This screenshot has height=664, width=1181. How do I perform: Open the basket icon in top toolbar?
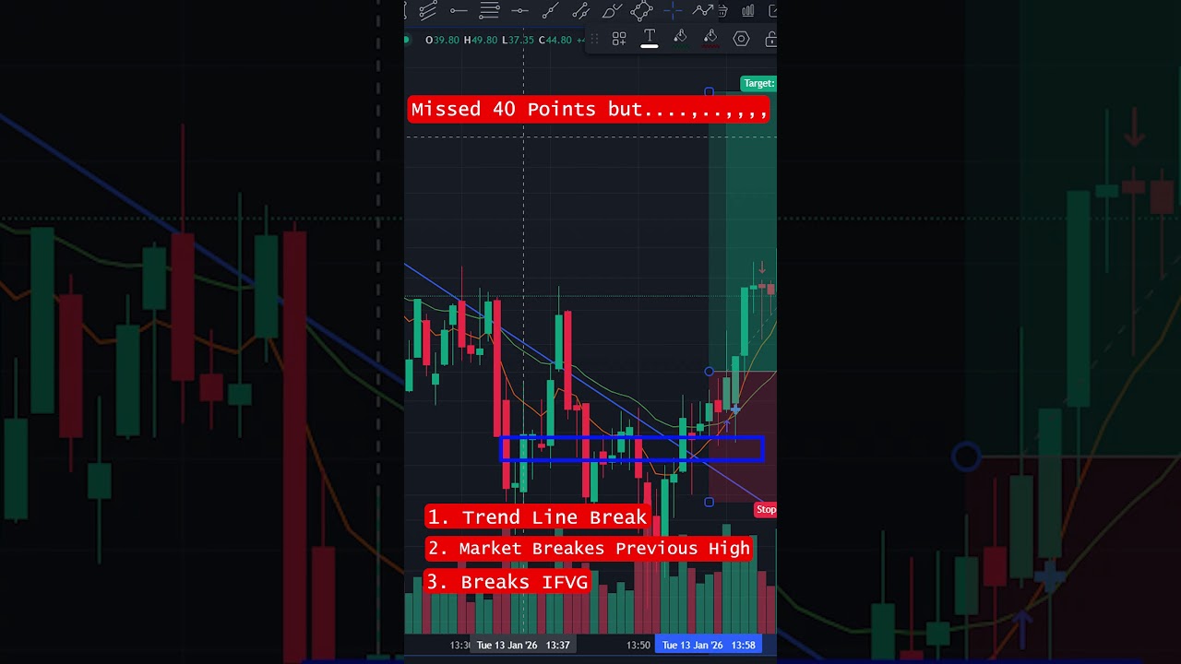(723, 11)
